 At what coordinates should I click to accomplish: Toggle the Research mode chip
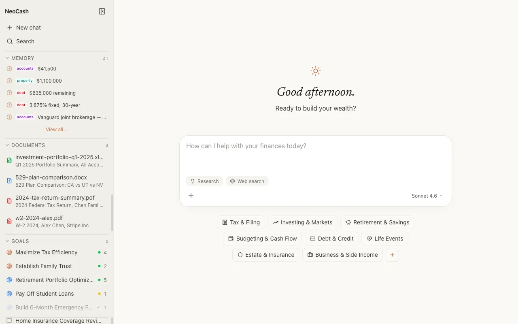[x=204, y=181]
